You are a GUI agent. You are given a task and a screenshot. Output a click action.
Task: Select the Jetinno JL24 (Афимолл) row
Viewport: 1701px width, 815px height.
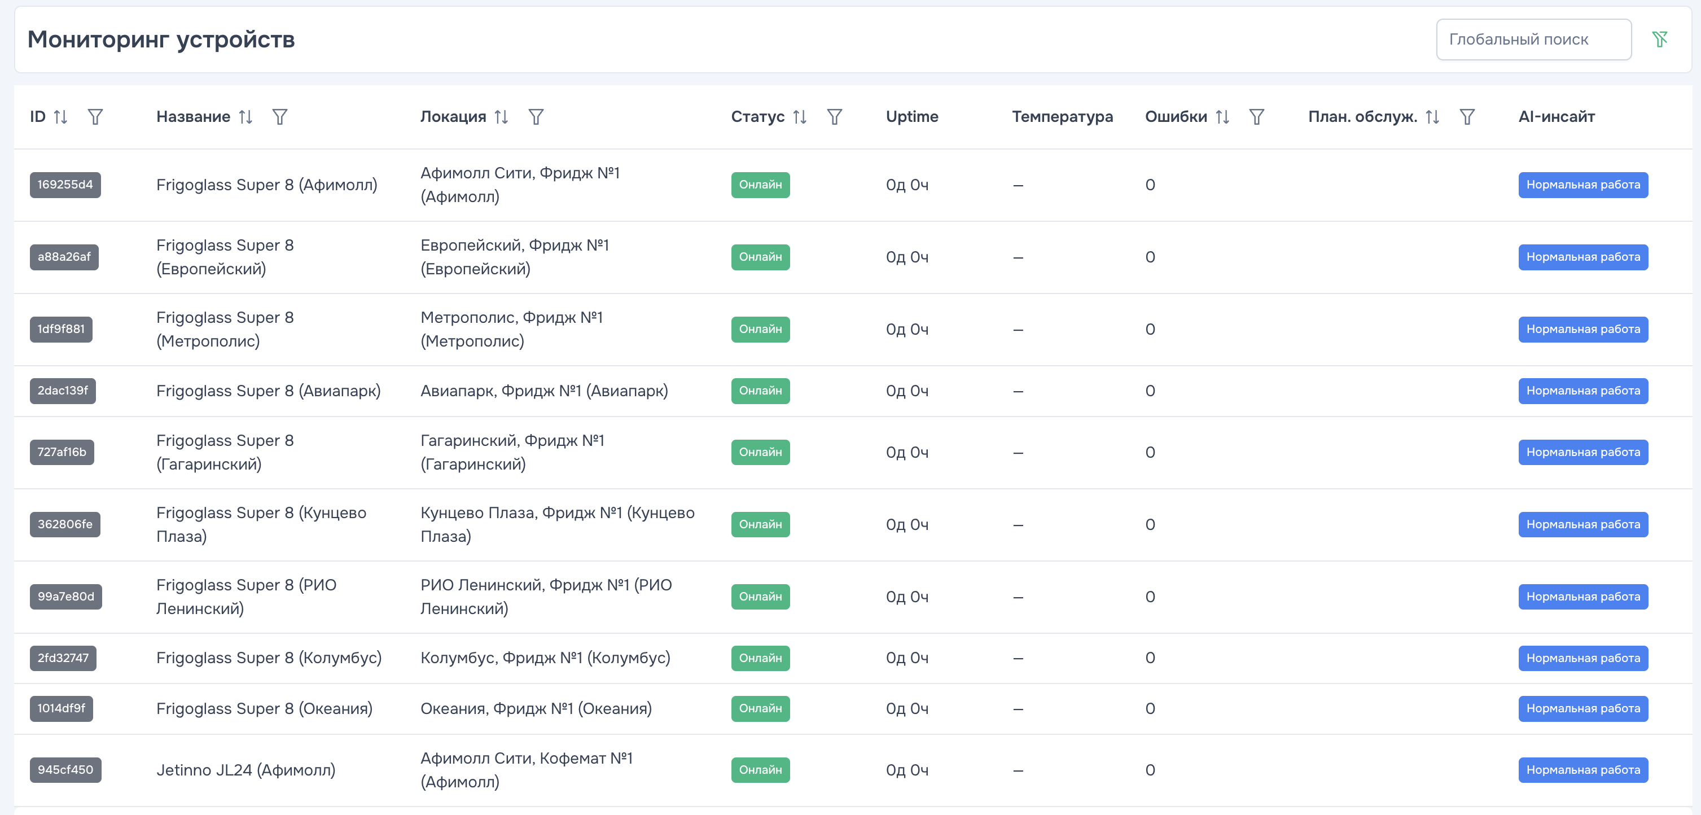pyautogui.click(x=245, y=770)
